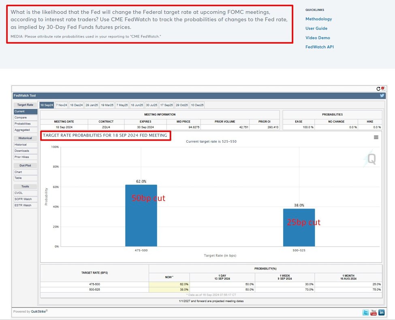Click the QuikStrike link in footer
The height and width of the screenshot is (320, 395).
[x=40, y=312]
